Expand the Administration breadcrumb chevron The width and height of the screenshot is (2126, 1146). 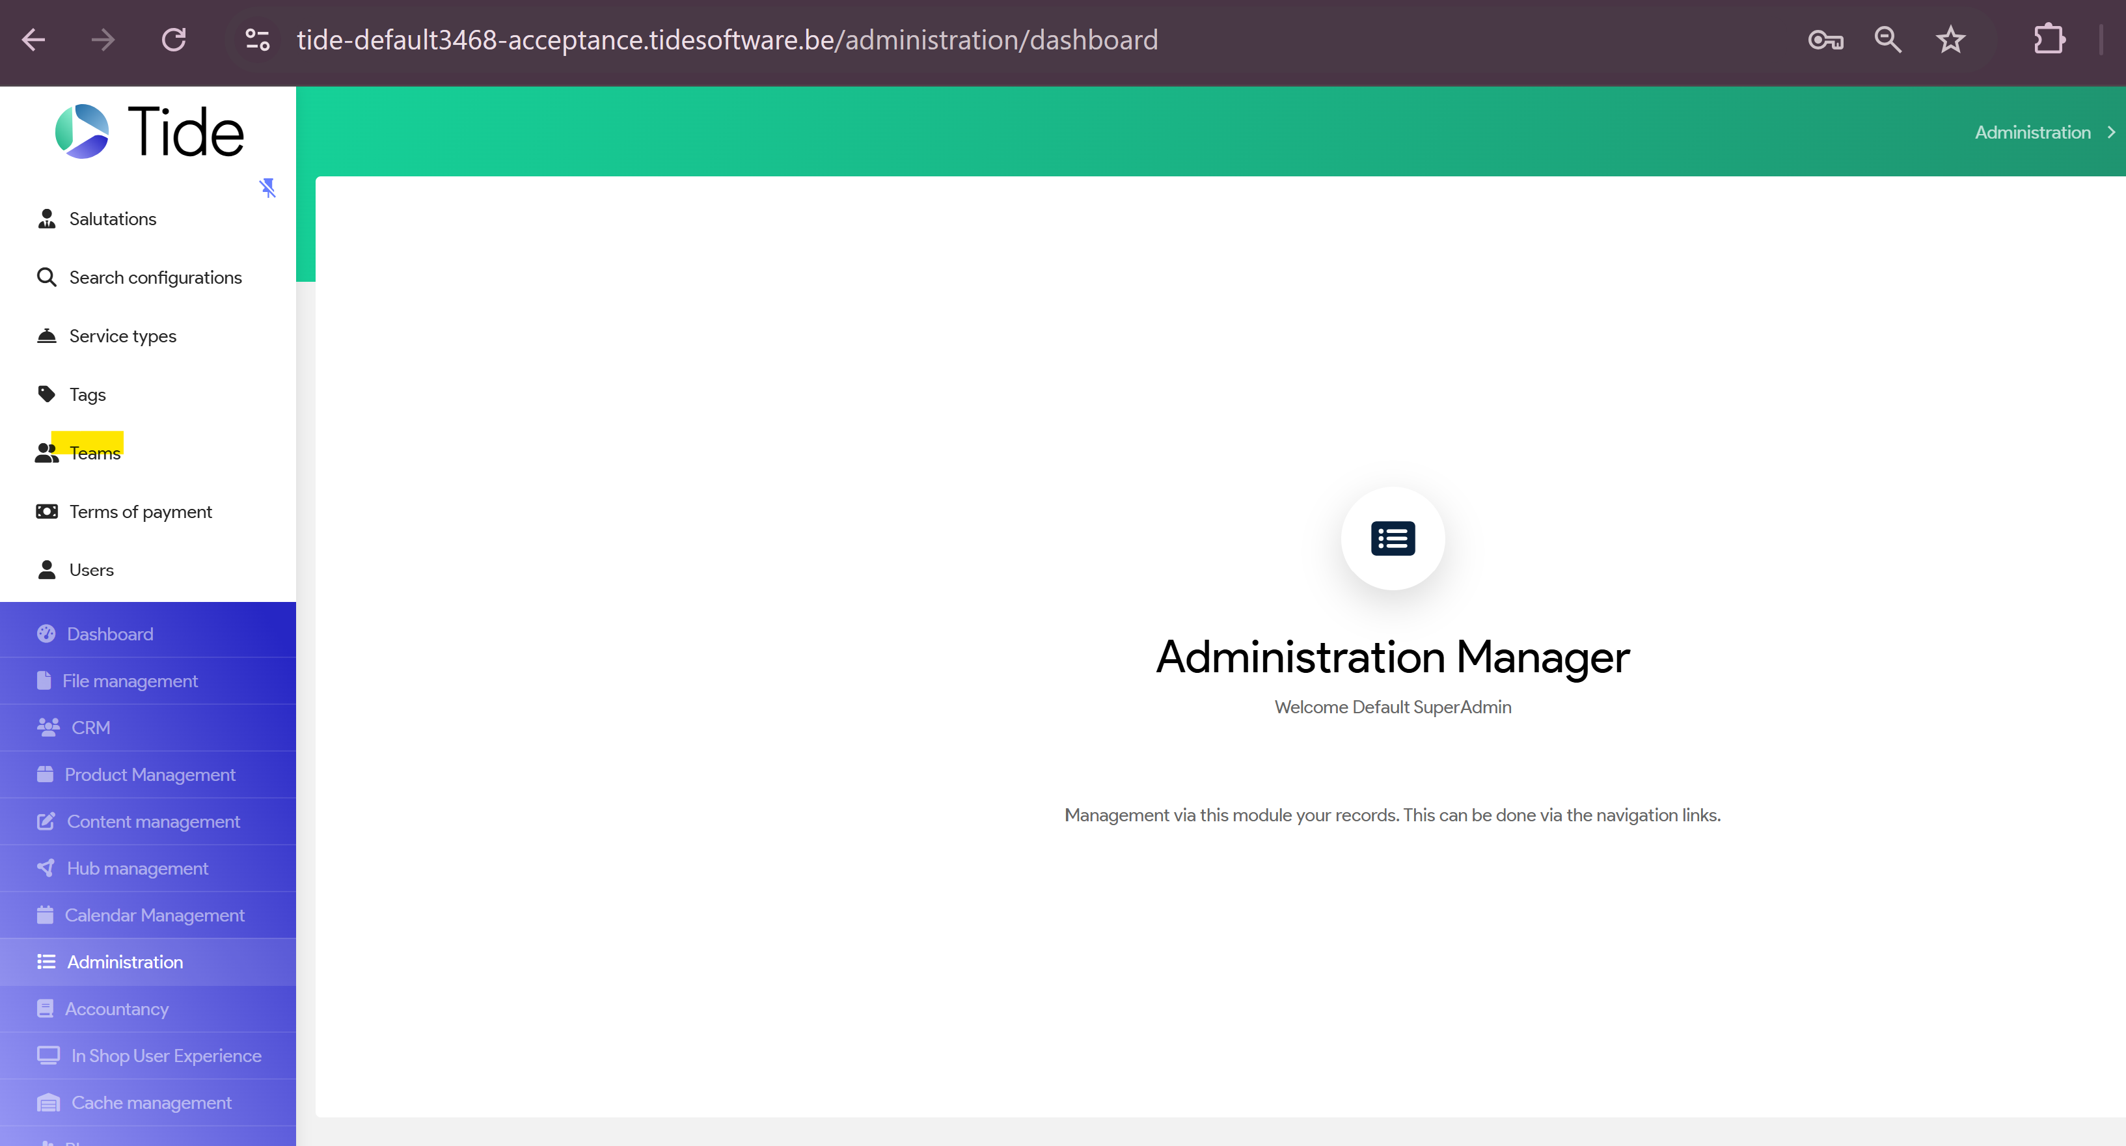pos(2111,133)
